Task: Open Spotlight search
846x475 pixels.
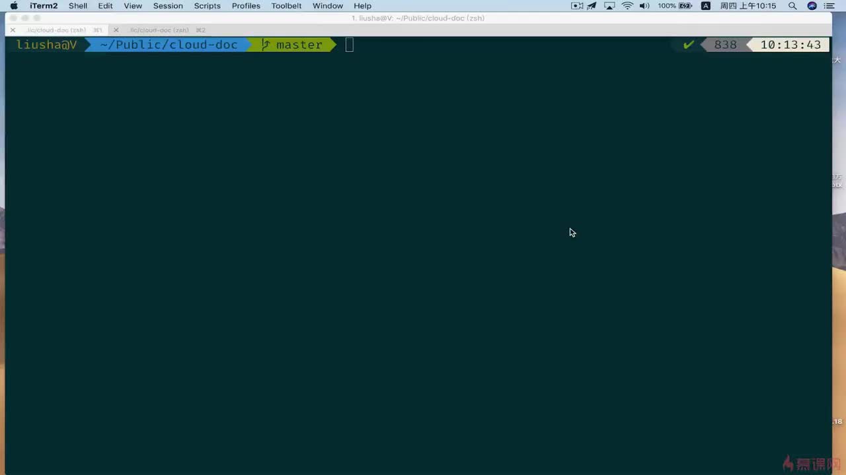Action: coord(792,6)
